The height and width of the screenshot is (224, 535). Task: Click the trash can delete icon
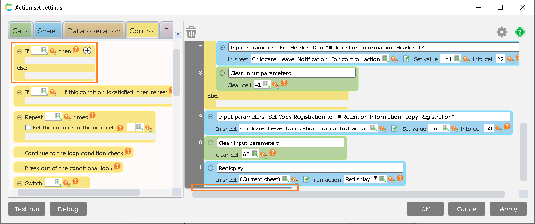pos(191,32)
